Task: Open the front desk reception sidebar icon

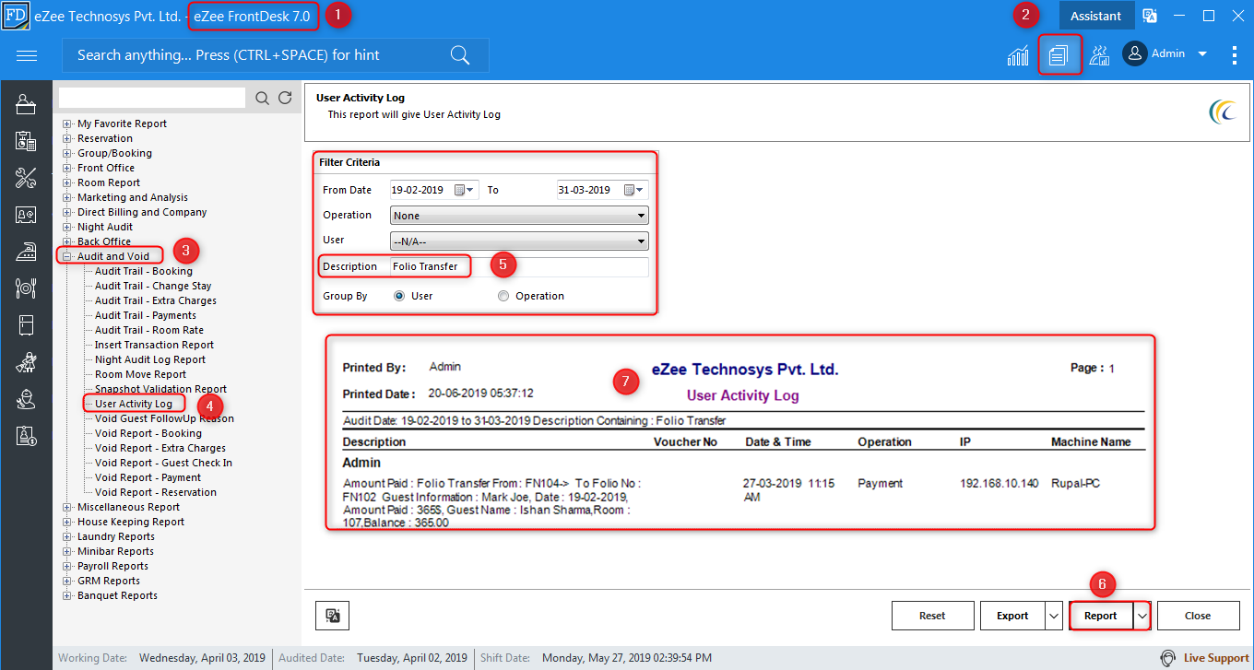Action: (x=26, y=104)
